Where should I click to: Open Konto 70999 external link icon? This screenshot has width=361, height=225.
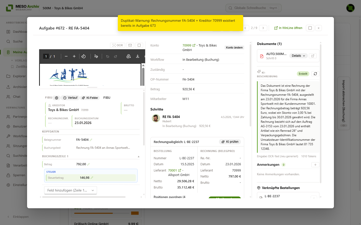(194, 45)
